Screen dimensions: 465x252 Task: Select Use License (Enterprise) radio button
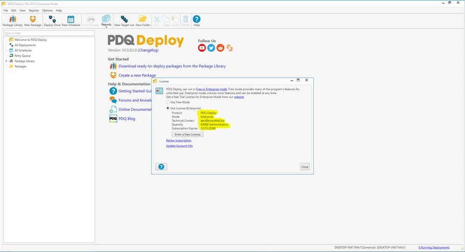168,108
